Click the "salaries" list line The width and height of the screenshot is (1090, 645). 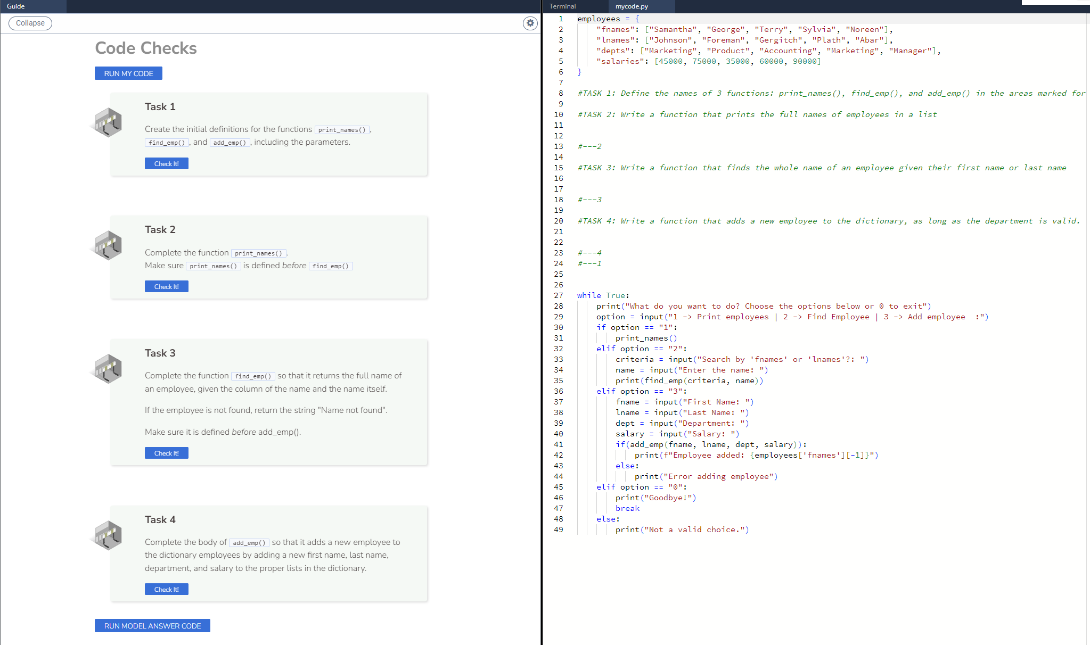(x=709, y=61)
